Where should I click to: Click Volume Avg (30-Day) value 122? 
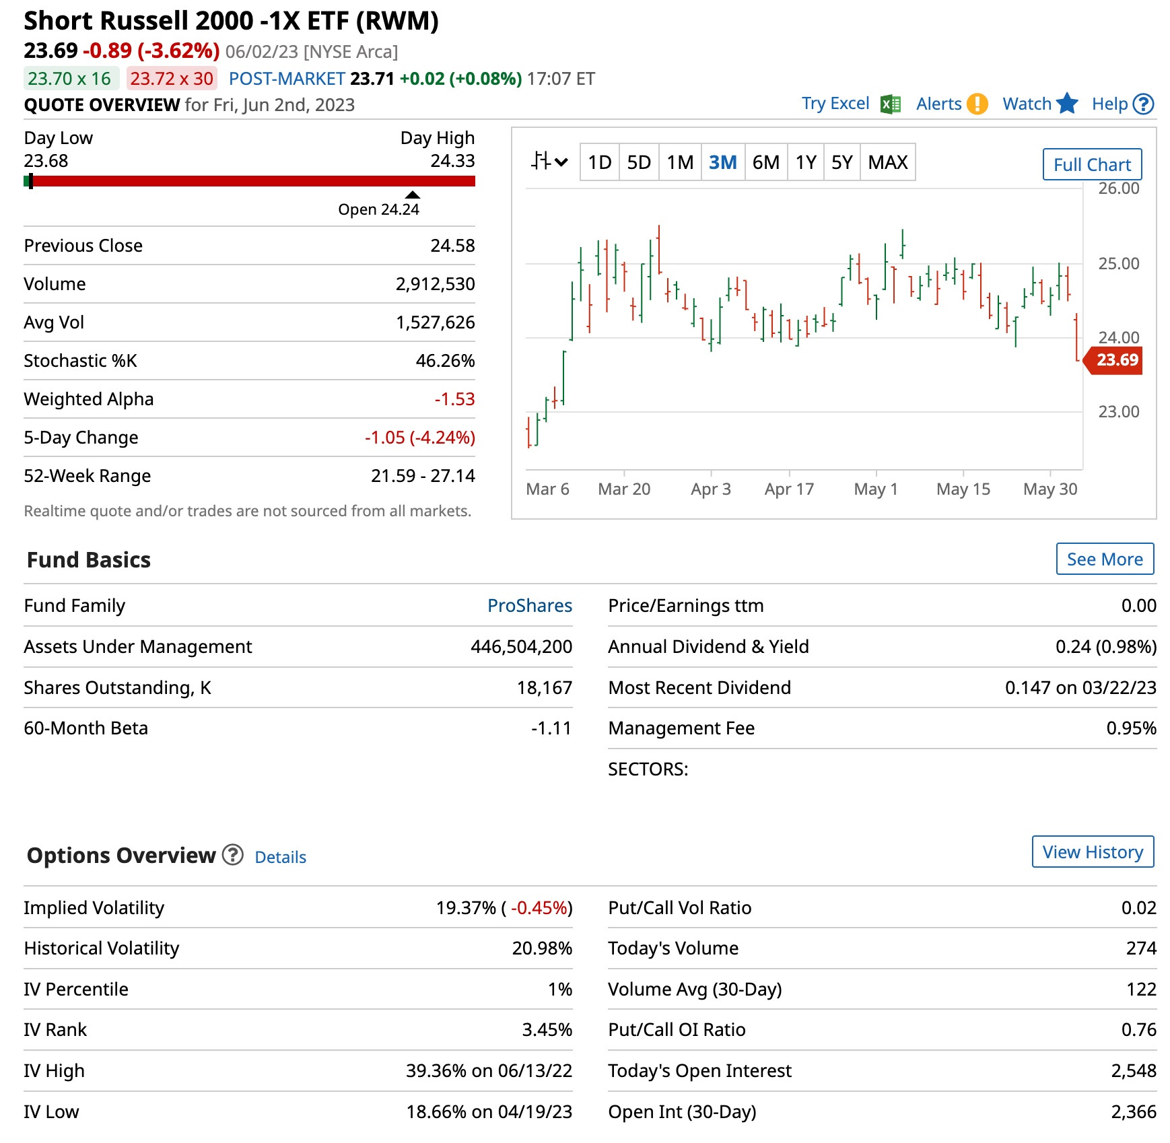1141,989
